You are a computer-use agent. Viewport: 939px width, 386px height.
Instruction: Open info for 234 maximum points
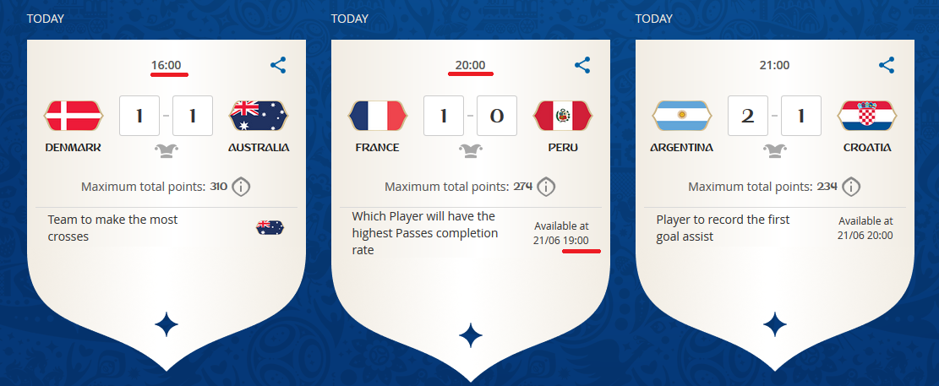click(851, 187)
